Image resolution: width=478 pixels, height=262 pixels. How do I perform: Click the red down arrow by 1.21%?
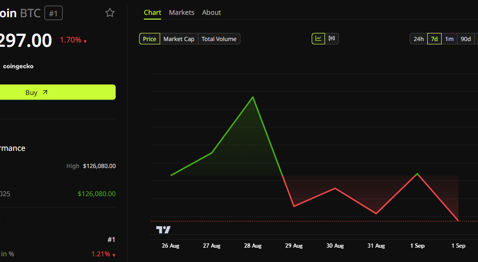(114, 255)
